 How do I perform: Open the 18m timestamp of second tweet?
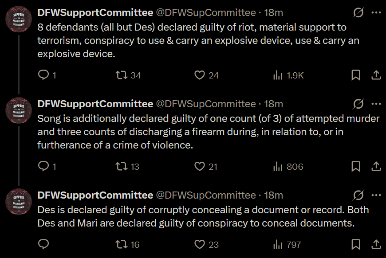(x=273, y=104)
